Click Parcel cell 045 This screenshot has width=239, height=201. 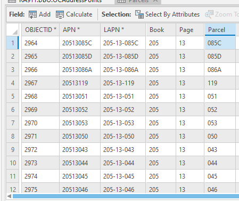(x=220, y=176)
